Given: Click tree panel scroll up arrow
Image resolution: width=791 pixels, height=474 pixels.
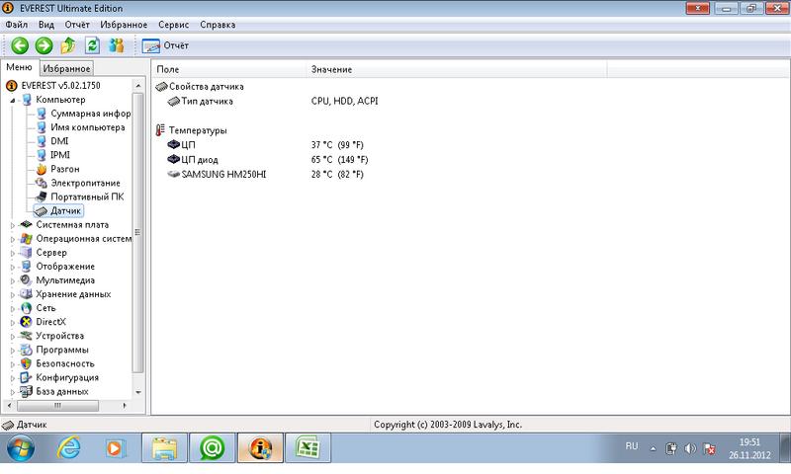Looking at the screenshot, I should pyautogui.click(x=138, y=86).
